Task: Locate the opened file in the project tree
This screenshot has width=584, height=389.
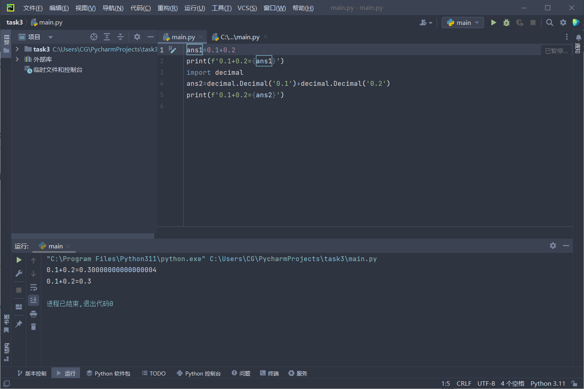Action: [x=94, y=37]
